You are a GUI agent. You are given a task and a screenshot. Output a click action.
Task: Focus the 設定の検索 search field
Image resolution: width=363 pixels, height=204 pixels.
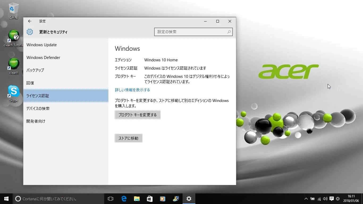click(x=193, y=32)
